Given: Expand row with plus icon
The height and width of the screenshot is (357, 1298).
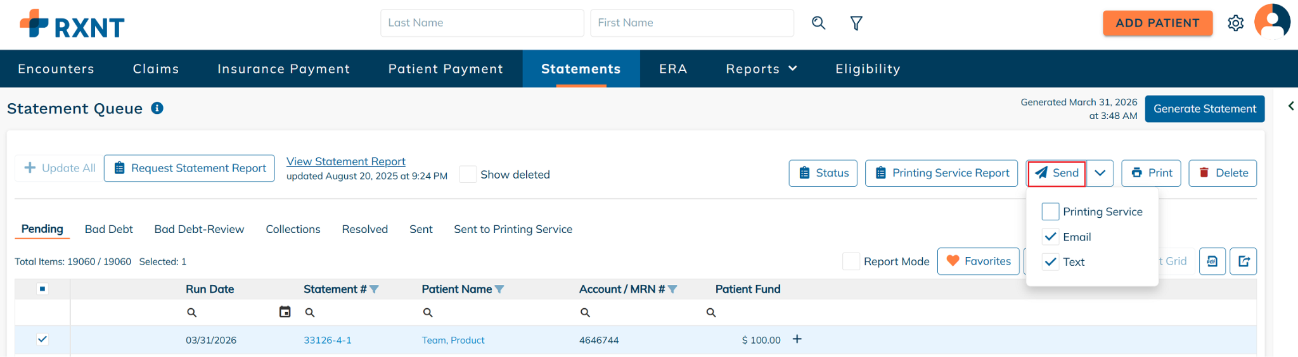Looking at the screenshot, I should 797,339.
